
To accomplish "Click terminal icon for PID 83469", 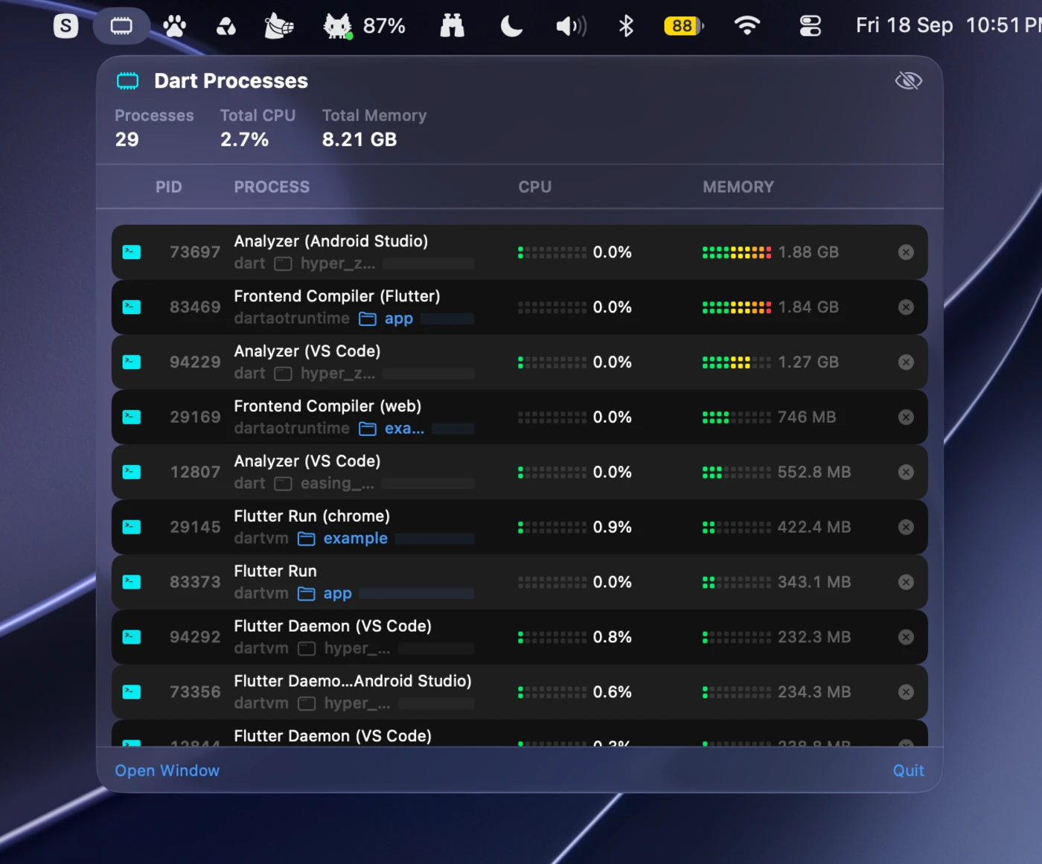I will click(x=132, y=307).
